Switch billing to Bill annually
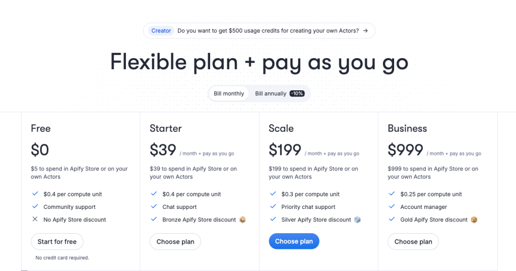Viewport: 516px width, 271px height. point(271,94)
